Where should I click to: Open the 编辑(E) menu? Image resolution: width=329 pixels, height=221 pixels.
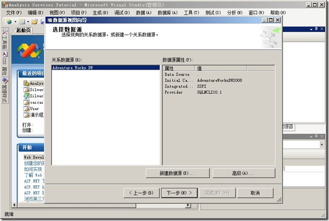coord(35,13)
